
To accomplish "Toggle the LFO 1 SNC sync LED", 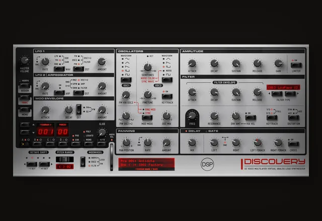I will (x=37, y=61).
